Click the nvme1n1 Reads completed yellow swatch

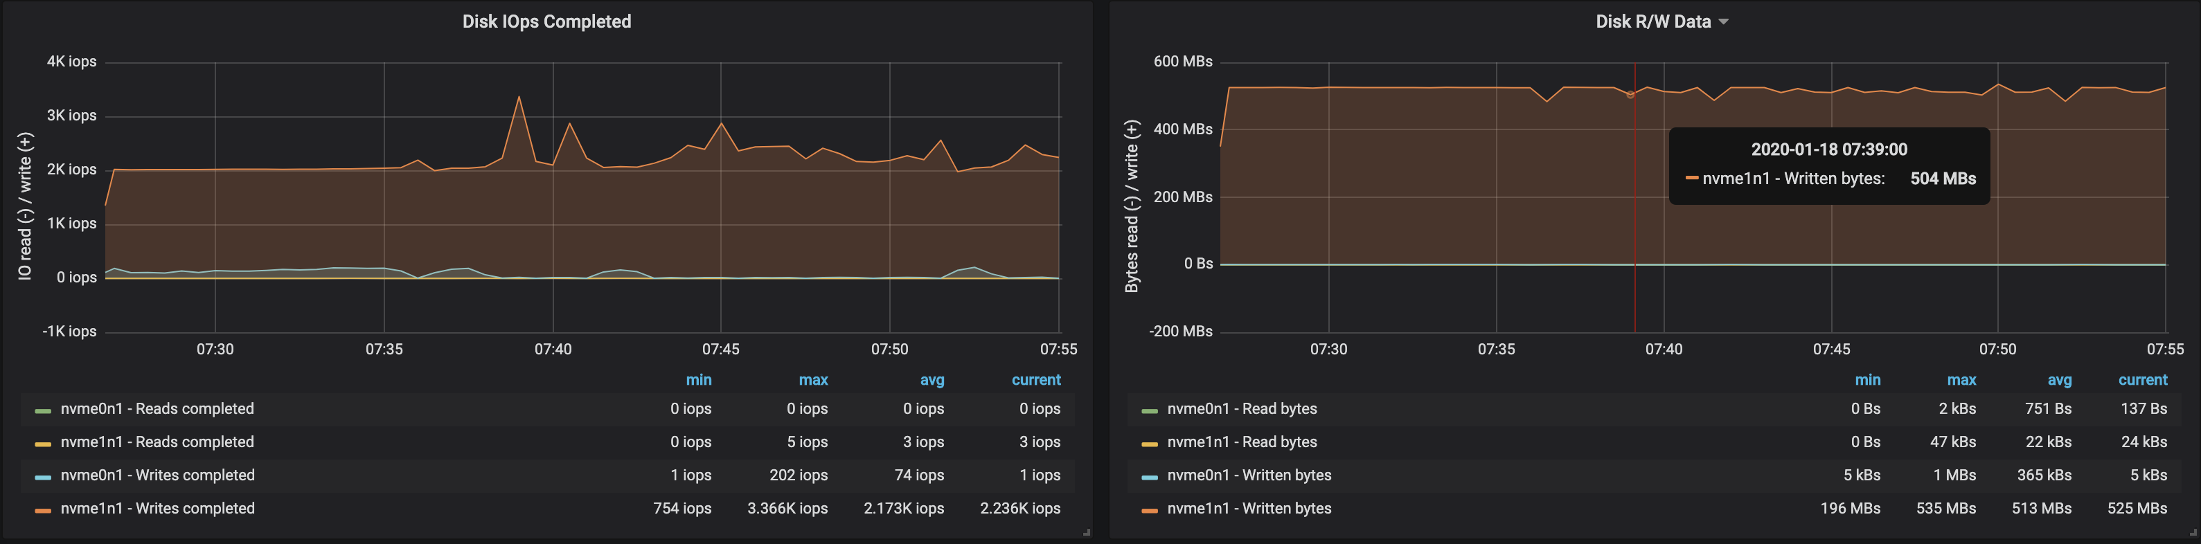coord(43,444)
